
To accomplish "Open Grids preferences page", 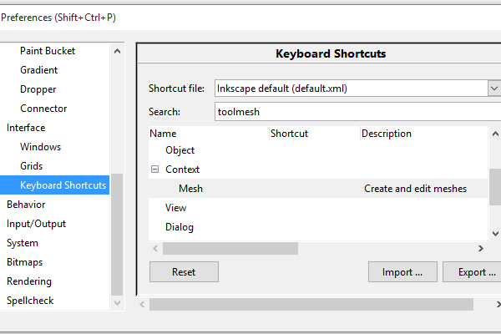I will (32, 166).
